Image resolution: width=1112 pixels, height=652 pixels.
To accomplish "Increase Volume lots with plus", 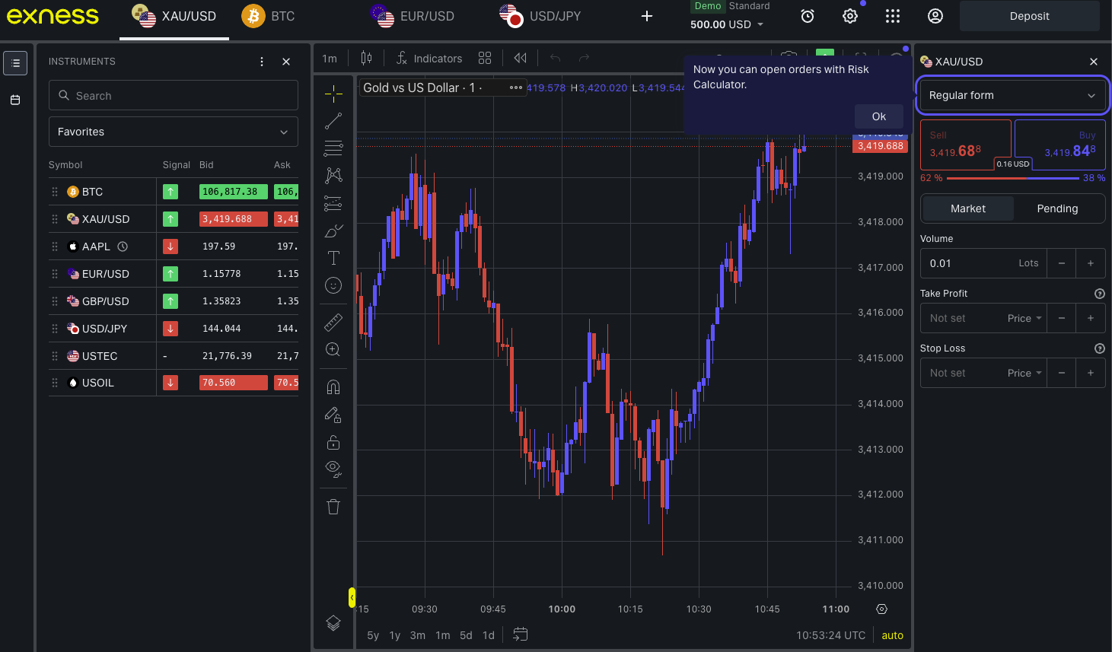I will [1090, 263].
